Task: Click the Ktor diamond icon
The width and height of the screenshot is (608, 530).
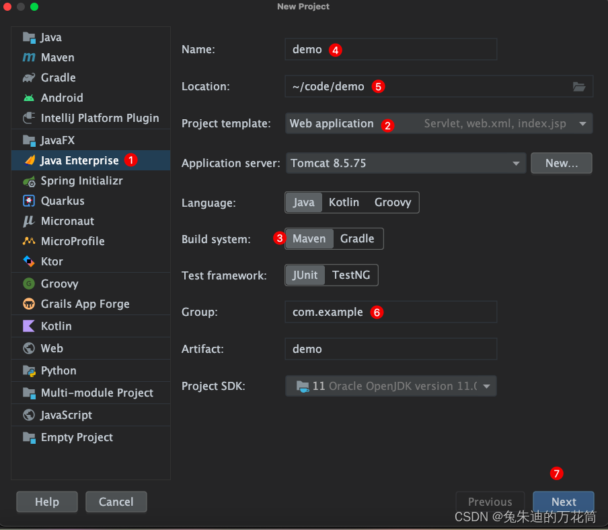Action: point(29,261)
